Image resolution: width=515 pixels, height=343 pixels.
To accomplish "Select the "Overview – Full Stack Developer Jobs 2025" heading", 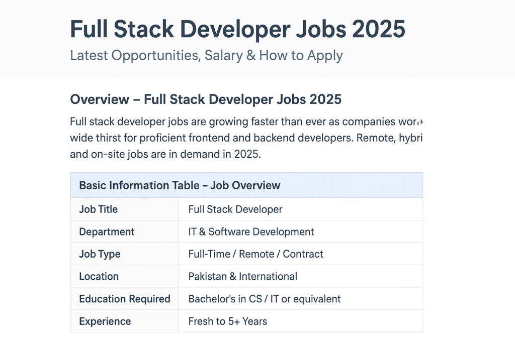I will [x=206, y=99].
